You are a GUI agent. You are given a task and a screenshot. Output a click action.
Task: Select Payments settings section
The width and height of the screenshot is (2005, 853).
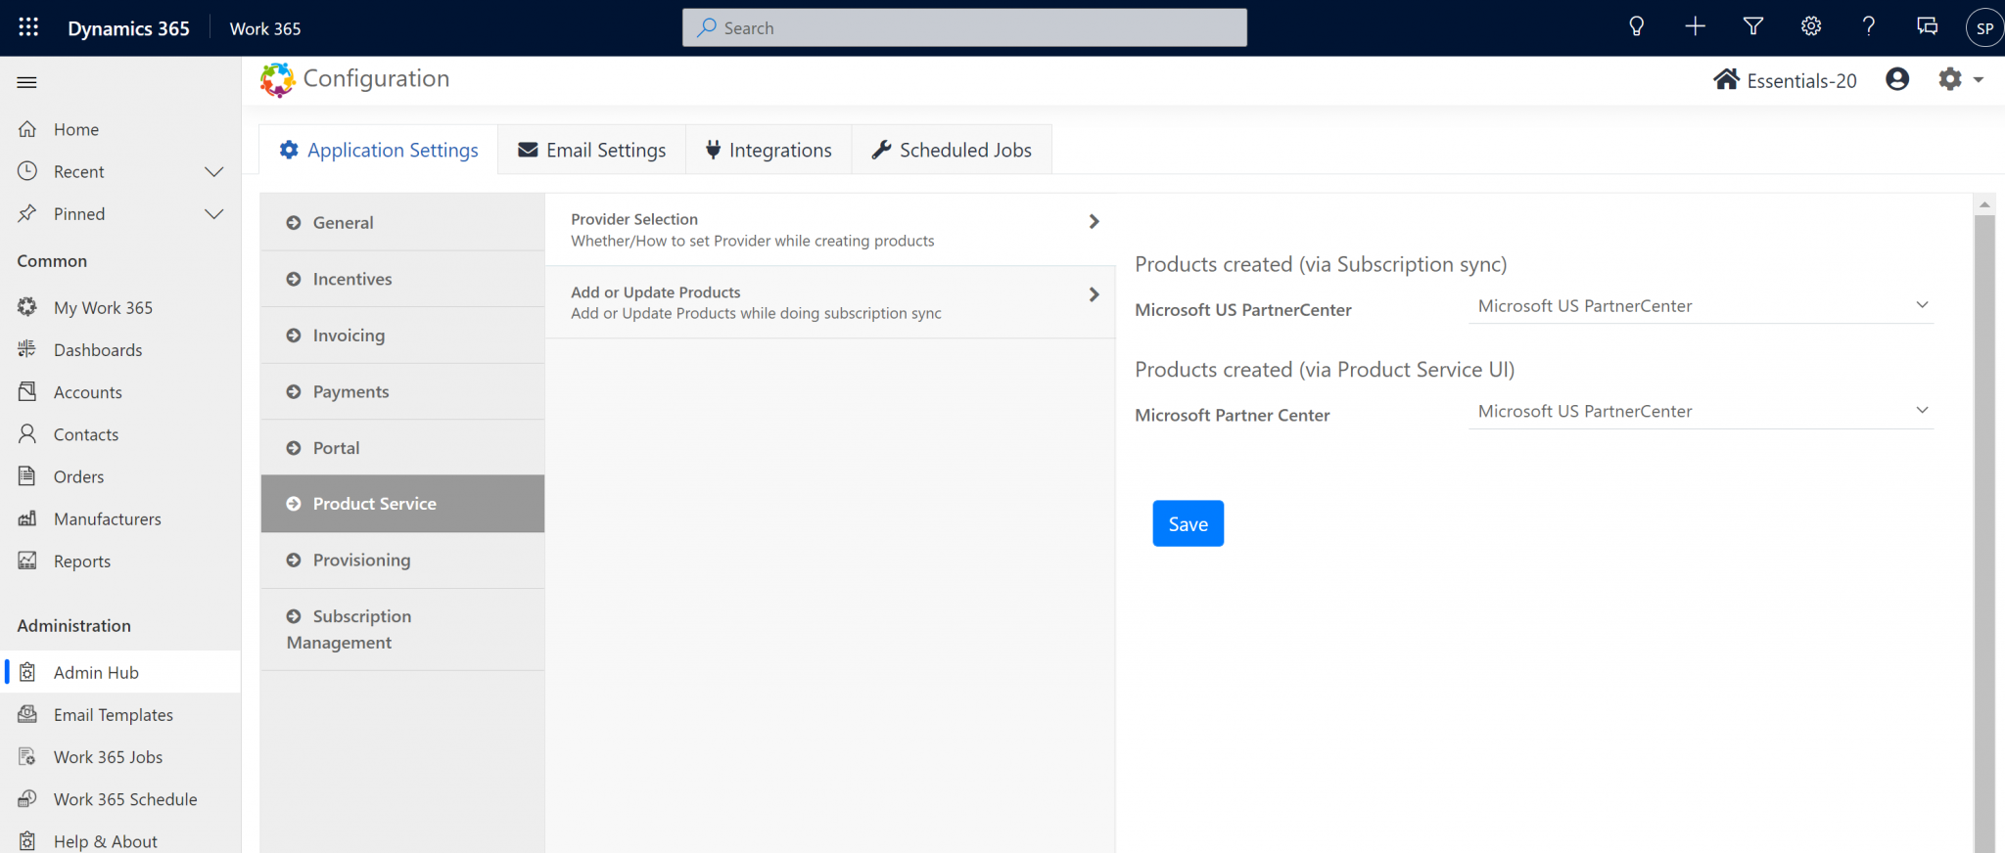point(402,391)
